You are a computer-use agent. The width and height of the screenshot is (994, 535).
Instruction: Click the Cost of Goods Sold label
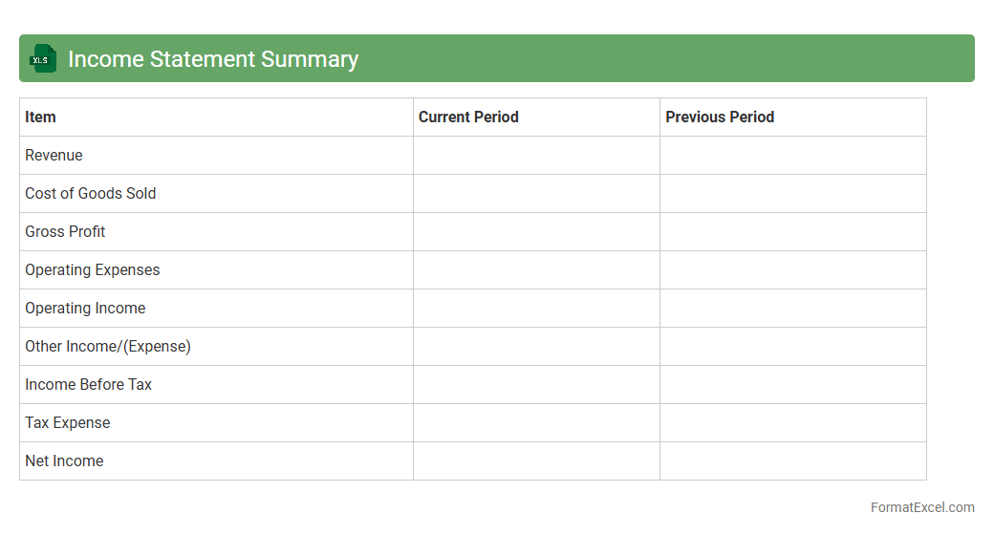click(90, 193)
